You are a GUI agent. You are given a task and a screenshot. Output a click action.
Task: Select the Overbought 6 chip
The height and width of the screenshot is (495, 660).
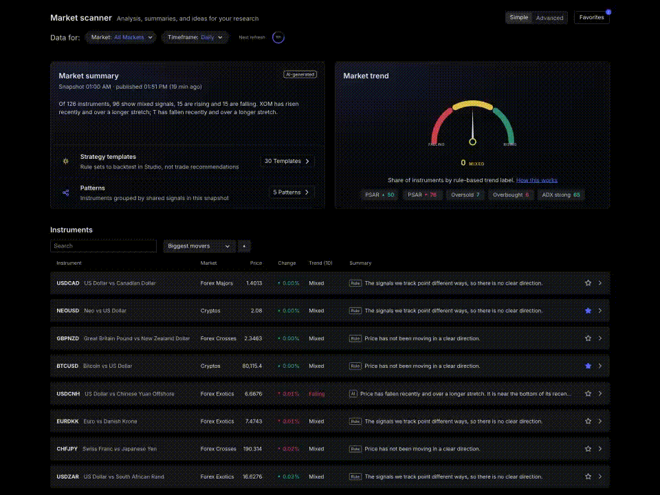(511, 195)
